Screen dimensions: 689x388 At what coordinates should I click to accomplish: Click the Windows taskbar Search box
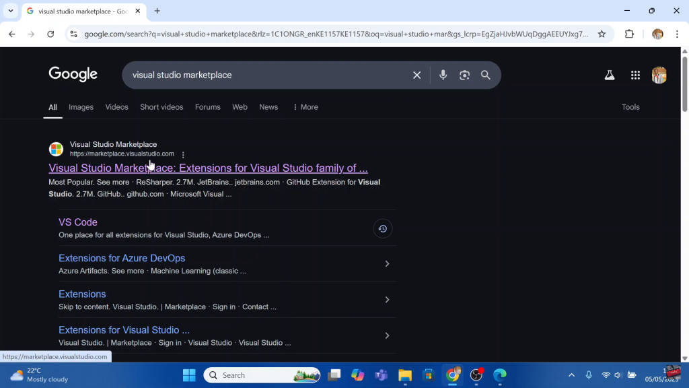[x=262, y=375]
